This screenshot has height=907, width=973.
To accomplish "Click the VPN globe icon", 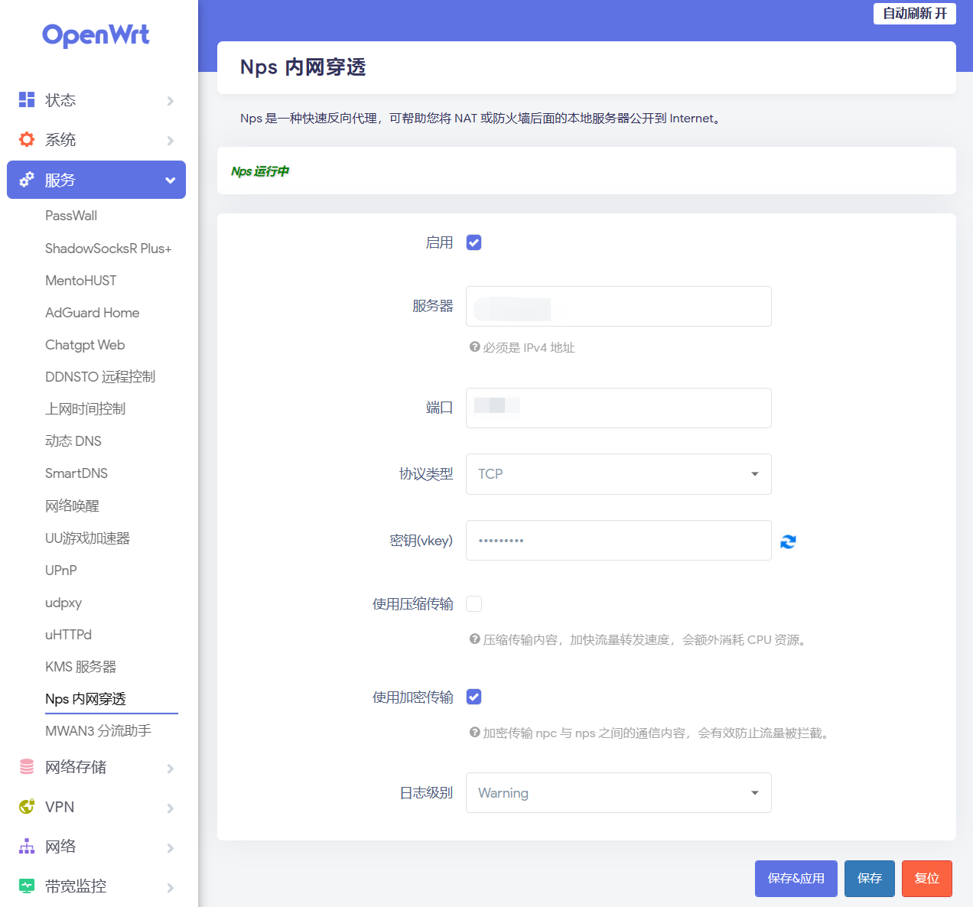I will 27,806.
